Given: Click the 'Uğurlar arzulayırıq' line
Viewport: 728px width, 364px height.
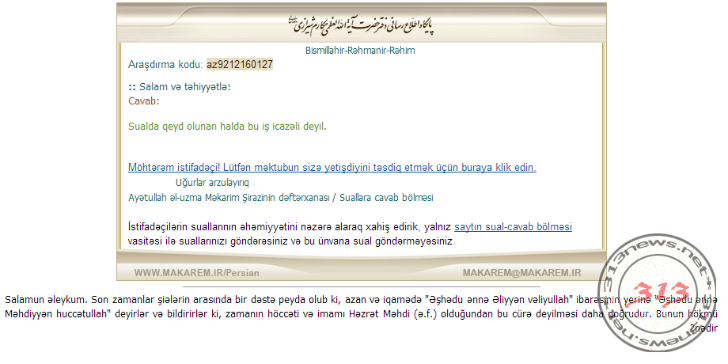Looking at the screenshot, I should 212,183.
